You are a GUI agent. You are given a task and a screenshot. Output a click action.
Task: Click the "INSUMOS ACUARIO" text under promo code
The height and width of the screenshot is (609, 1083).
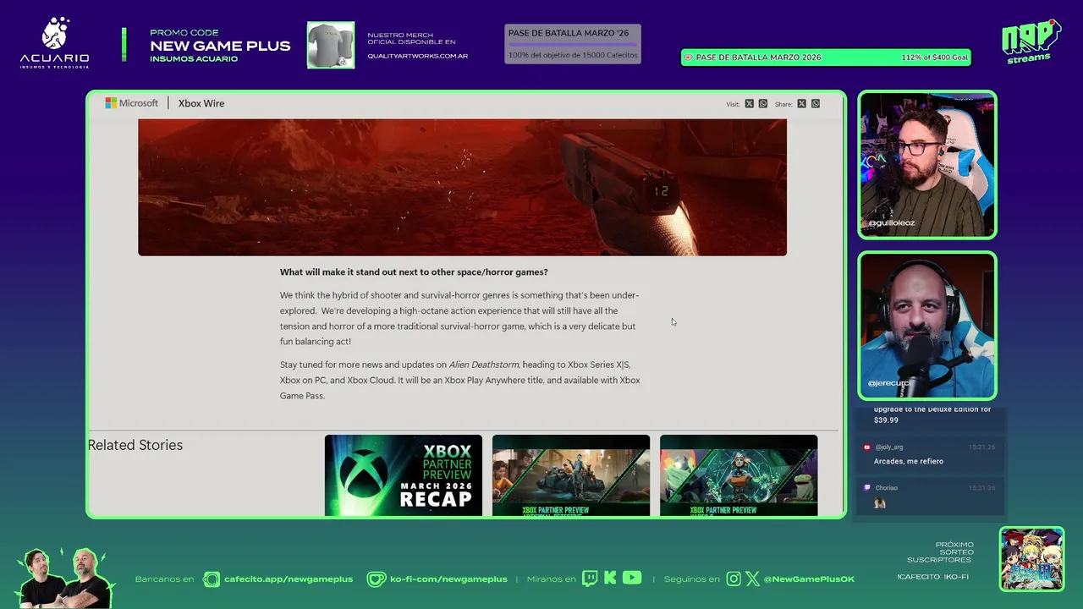(194, 59)
